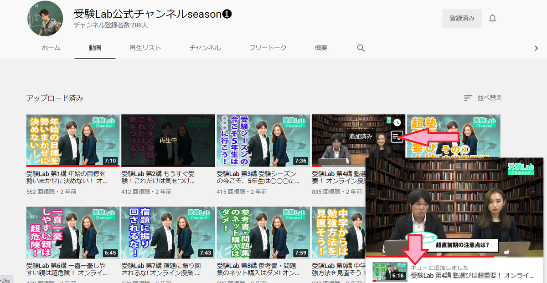Viewport: 547px width, 283px height.
Task: Click the チャンネル登録者数 288人 text
Action: (x=111, y=25)
